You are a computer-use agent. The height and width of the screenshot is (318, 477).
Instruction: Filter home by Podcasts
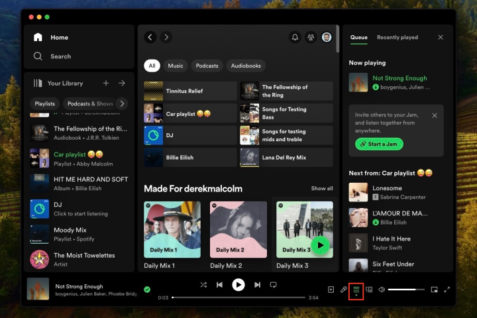point(207,66)
